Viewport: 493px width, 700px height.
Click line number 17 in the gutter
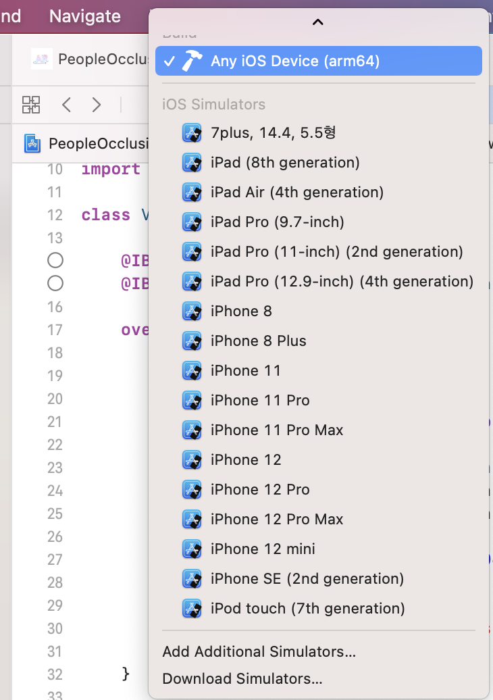click(x=55, y=330)
